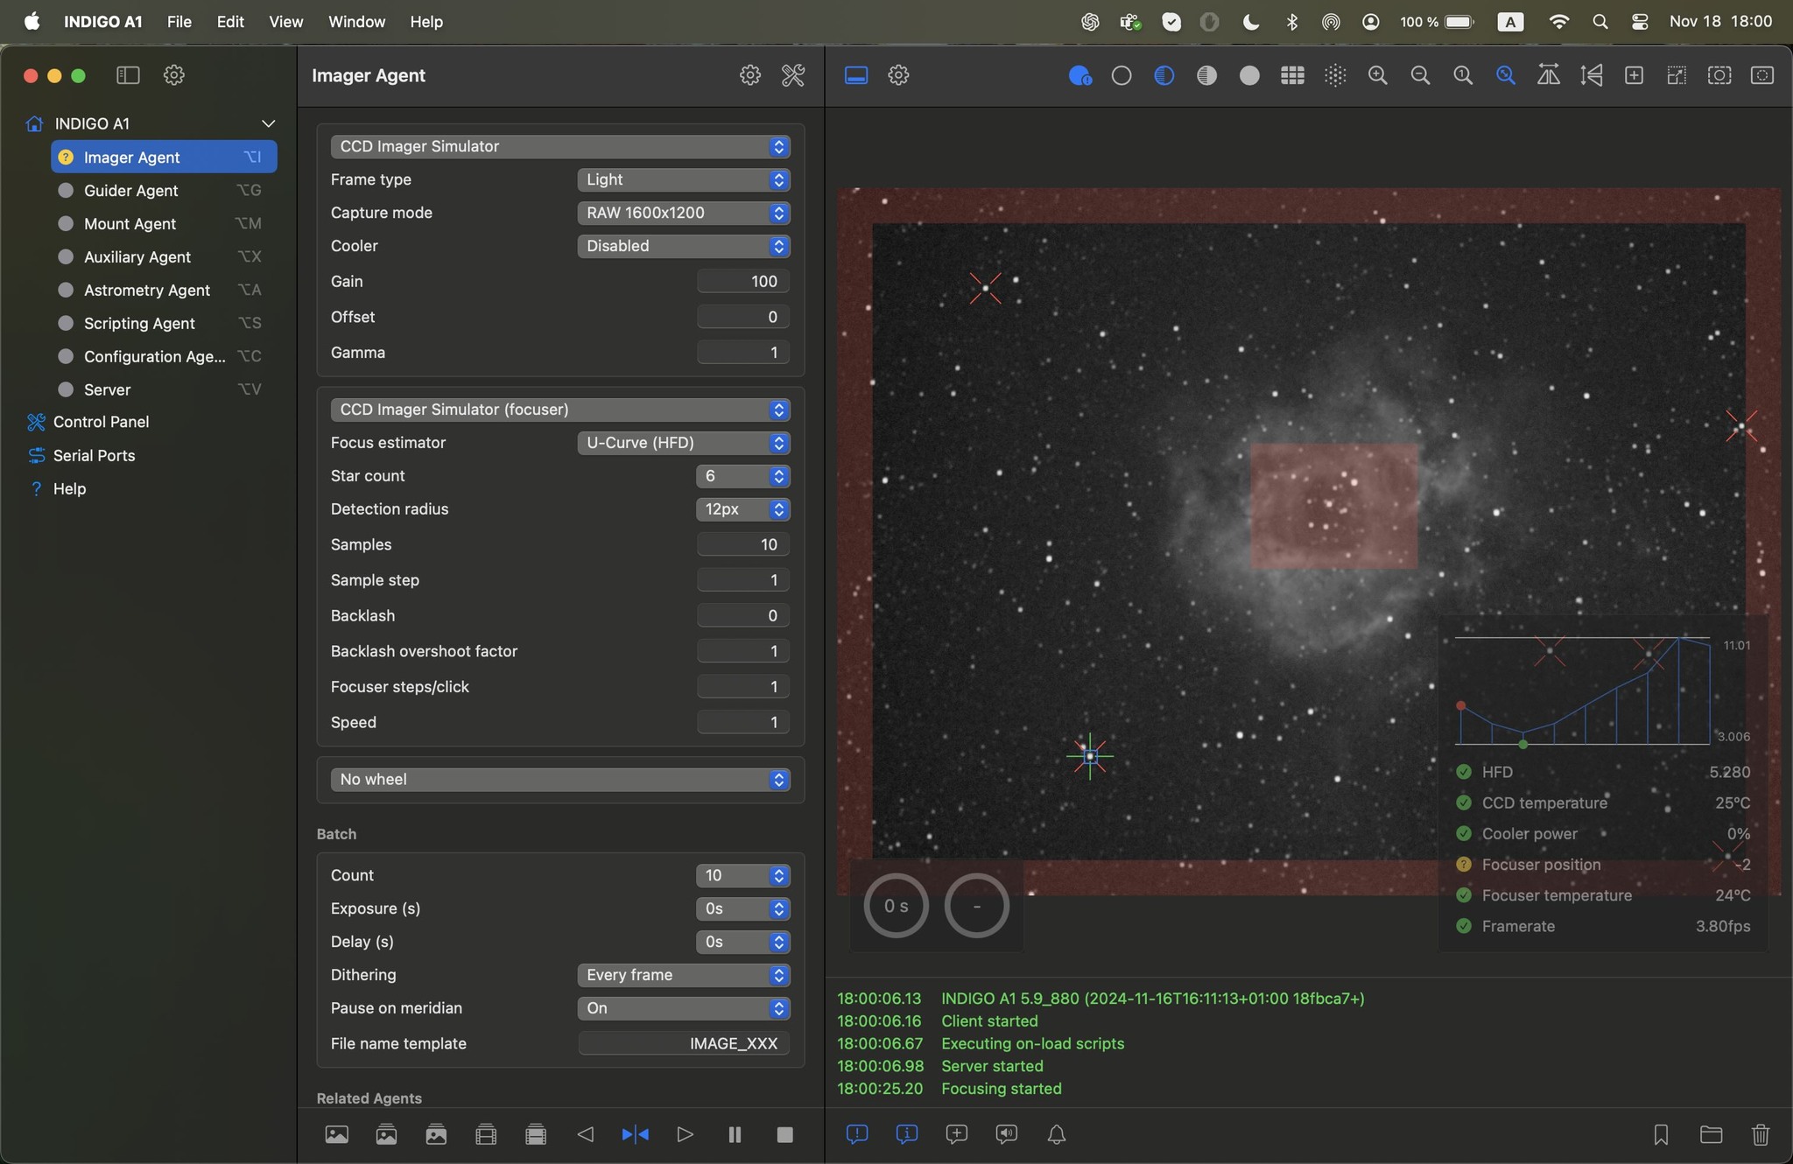
Task: Open the View menu
Action: click(285, 22)
